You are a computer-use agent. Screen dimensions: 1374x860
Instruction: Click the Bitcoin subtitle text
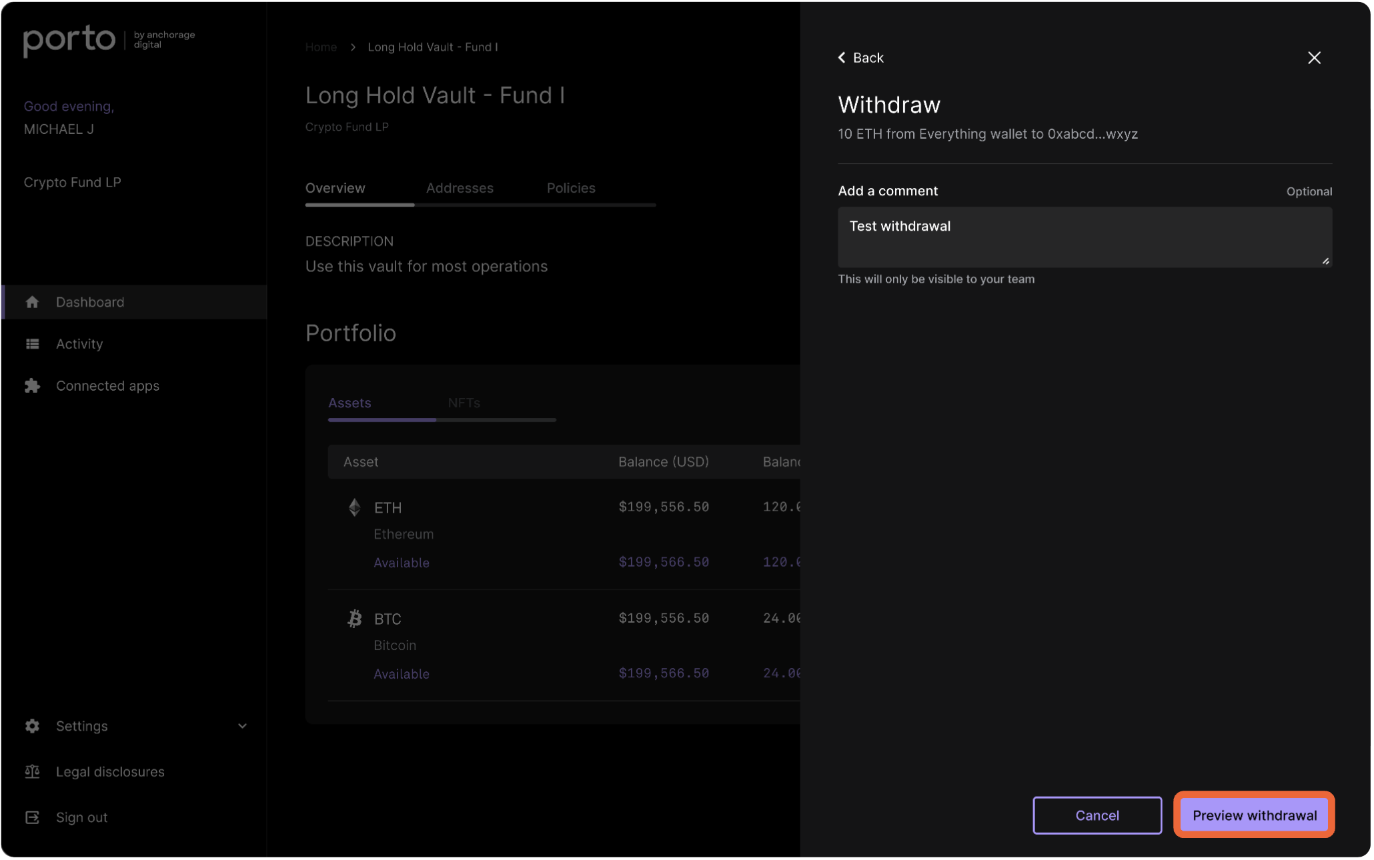395,646
